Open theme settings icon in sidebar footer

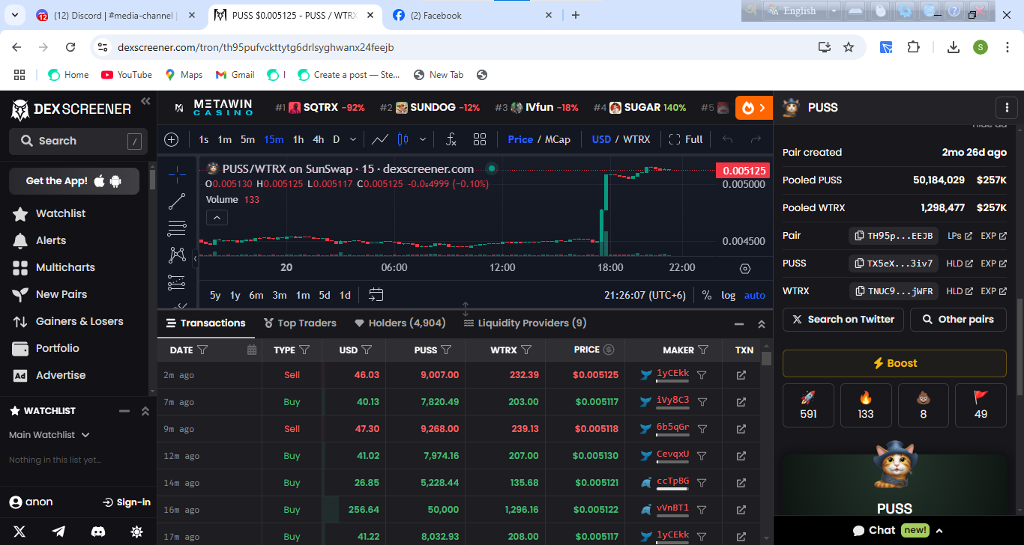(136, 532)
